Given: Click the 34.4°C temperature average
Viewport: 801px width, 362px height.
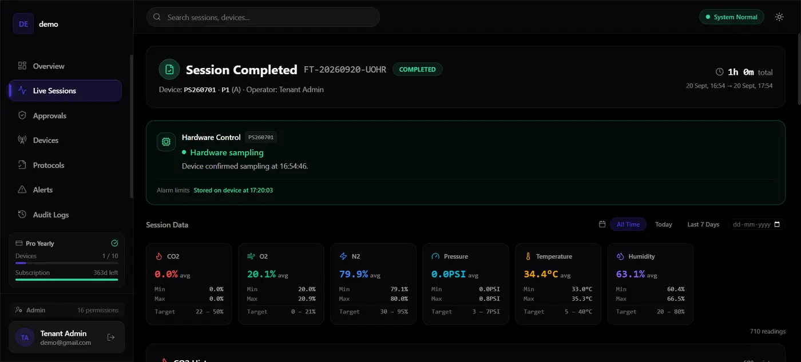Looking at the screenshot, I should (x=541, y=274).
